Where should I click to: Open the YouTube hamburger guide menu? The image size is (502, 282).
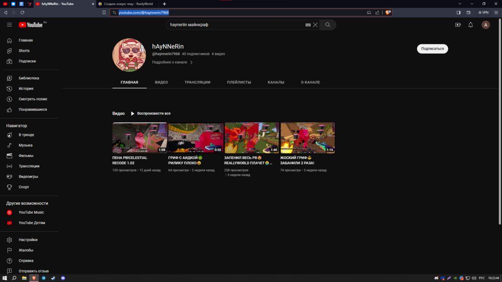[9, 25]
